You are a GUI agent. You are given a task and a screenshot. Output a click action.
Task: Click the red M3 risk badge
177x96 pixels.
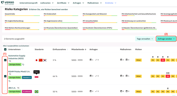click(163, 60)
